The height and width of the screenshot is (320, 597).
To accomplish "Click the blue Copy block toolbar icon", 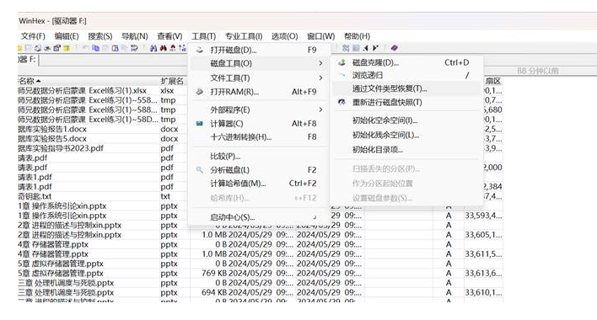I will pos(95,48).
